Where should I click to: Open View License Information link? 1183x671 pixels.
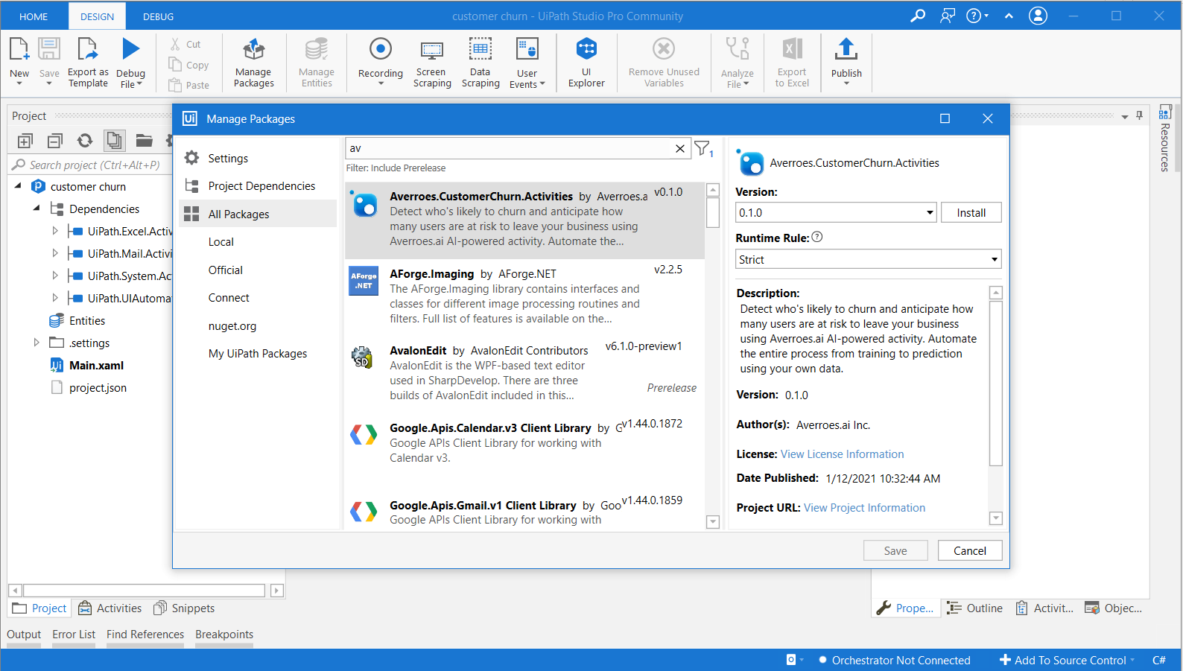(842, 454)
